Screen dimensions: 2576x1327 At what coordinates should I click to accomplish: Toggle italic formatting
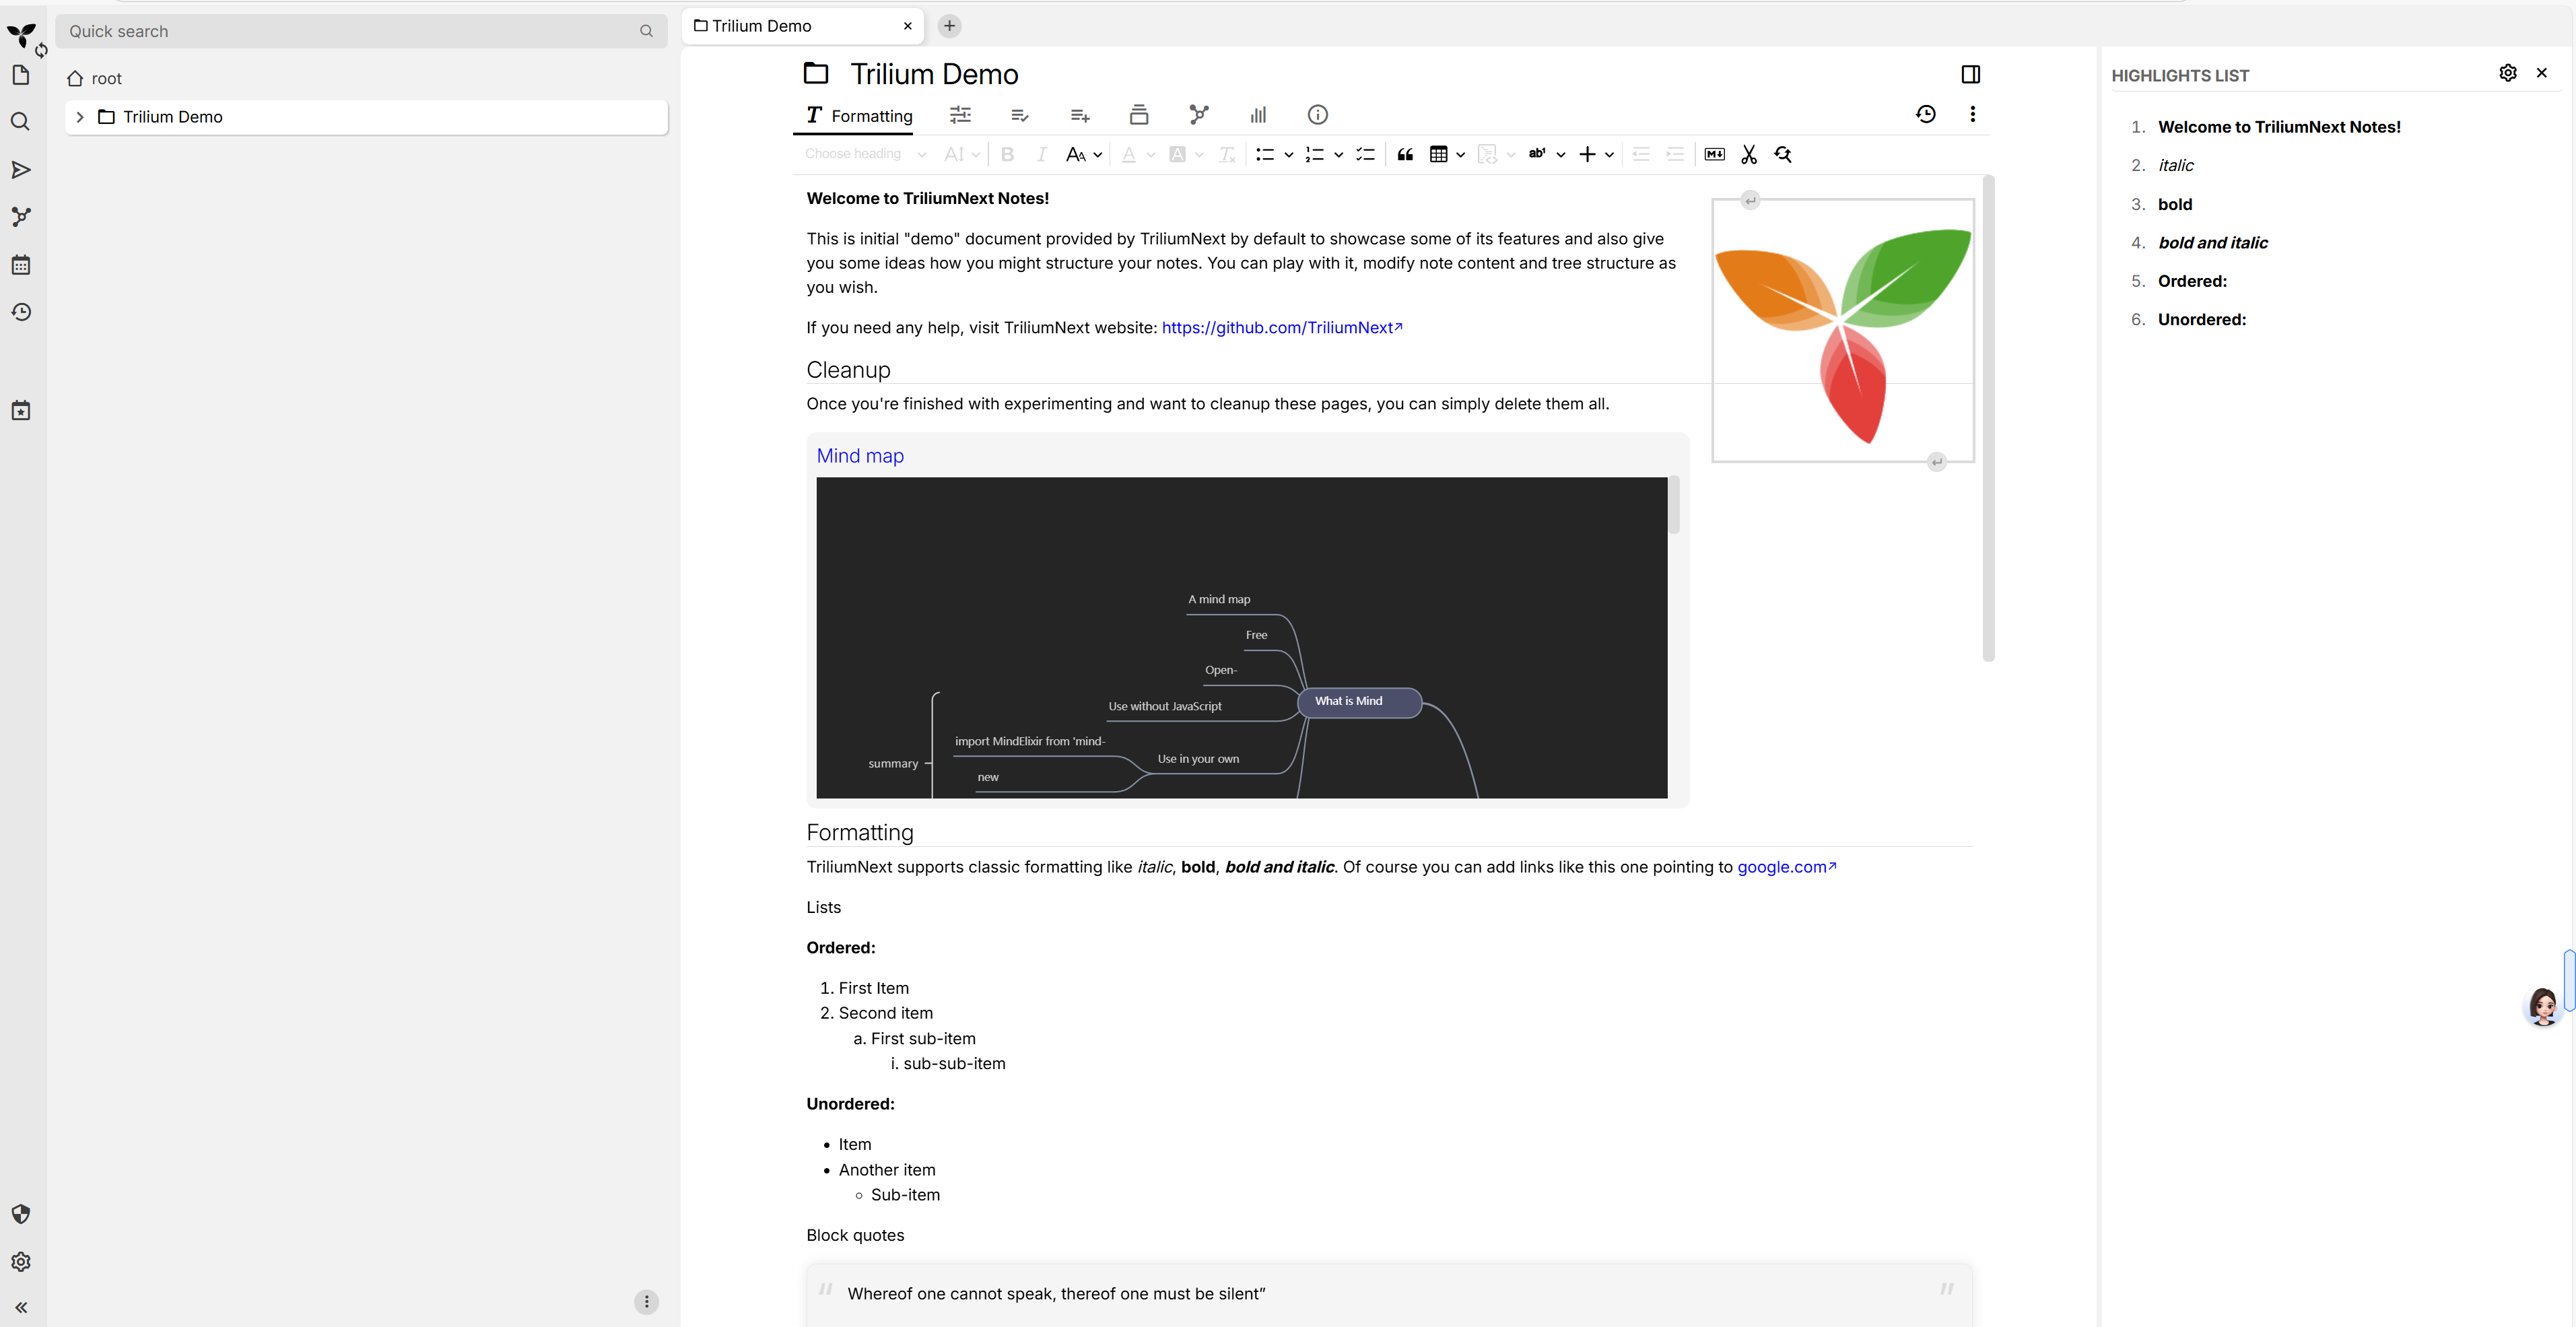click(1042, 154)
